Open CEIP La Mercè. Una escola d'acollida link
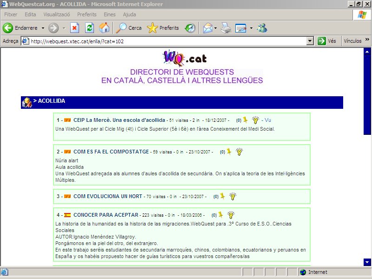The image size is (372, 279). [x=119, y=120]
